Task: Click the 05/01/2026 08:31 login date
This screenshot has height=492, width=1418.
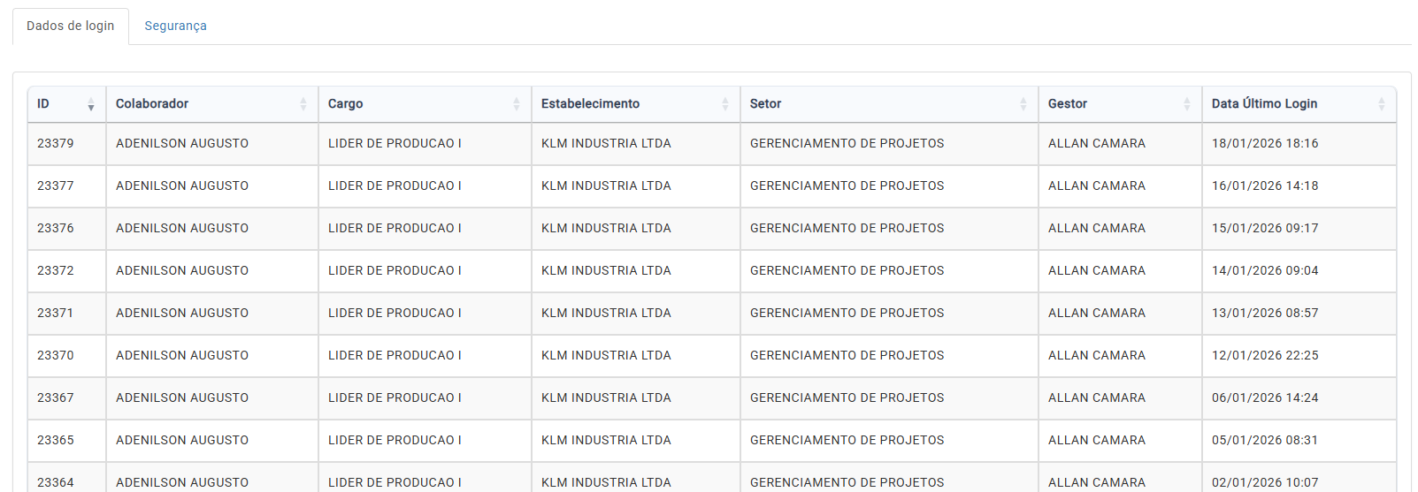Action: 1265,440
